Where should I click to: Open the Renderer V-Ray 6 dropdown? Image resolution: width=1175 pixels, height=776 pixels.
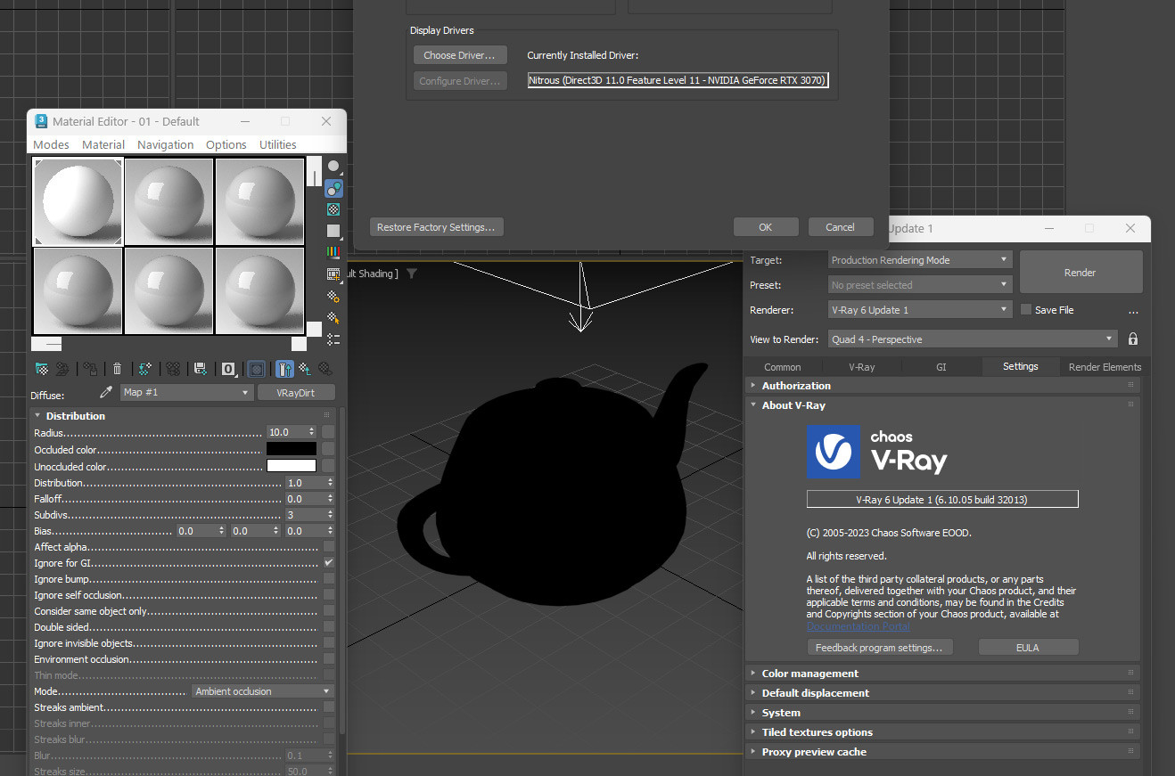coord(920,310)
